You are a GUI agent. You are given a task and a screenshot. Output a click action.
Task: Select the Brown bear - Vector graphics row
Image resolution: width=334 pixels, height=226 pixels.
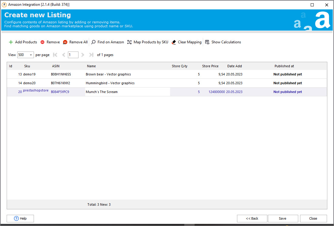tap(108, 74)
